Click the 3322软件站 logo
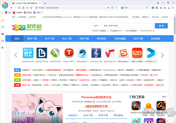 (27, 27)
